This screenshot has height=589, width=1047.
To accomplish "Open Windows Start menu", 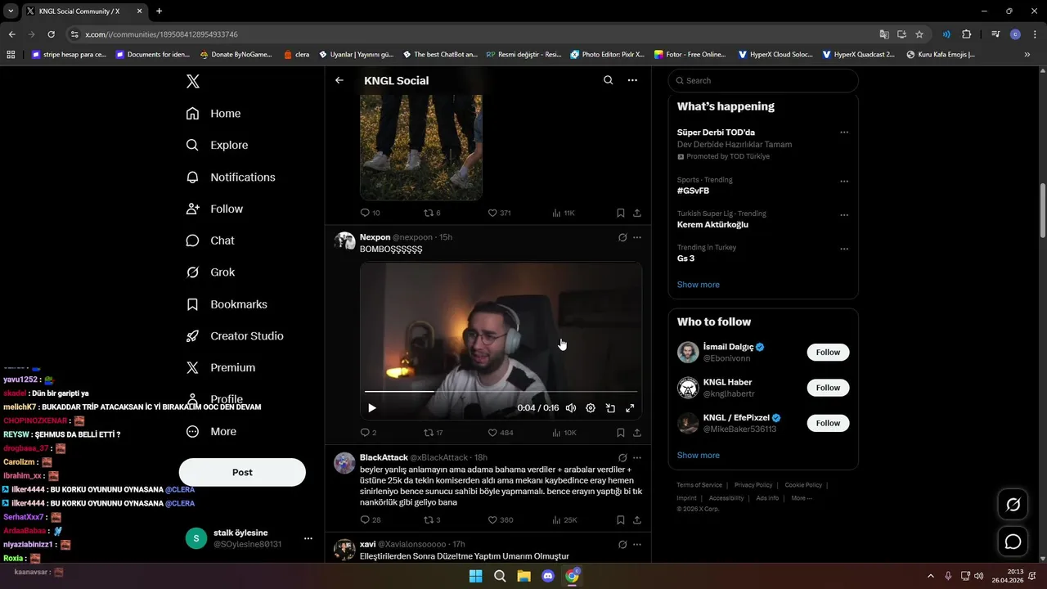I will click(475, 576).
